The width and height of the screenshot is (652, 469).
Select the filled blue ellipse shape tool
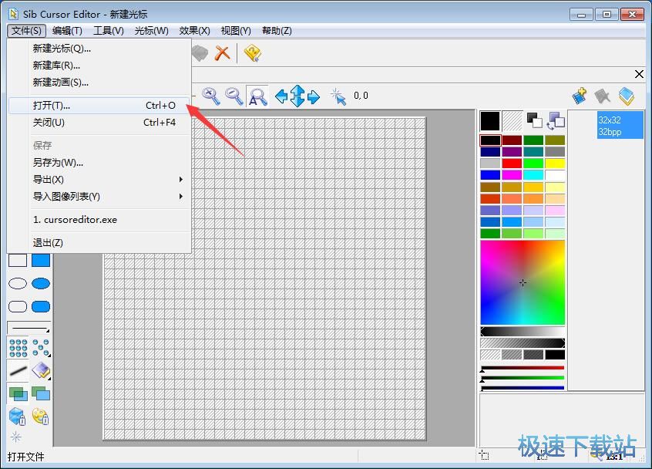(x=41, y=284)
